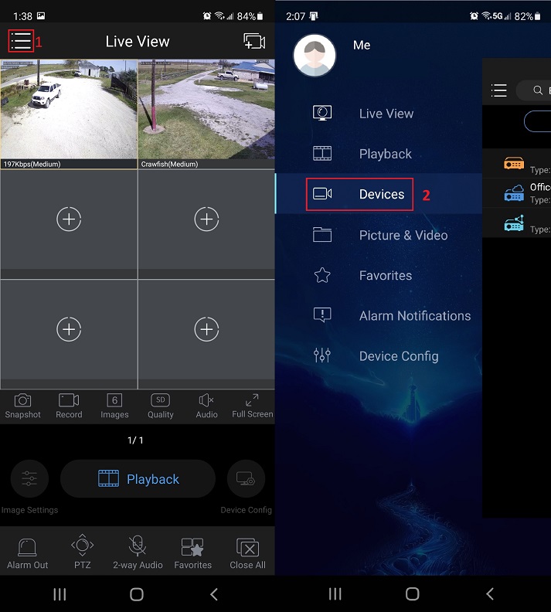Open the hamburger menu in Live View
The image size is (551, 612).
tap(21, 41)
